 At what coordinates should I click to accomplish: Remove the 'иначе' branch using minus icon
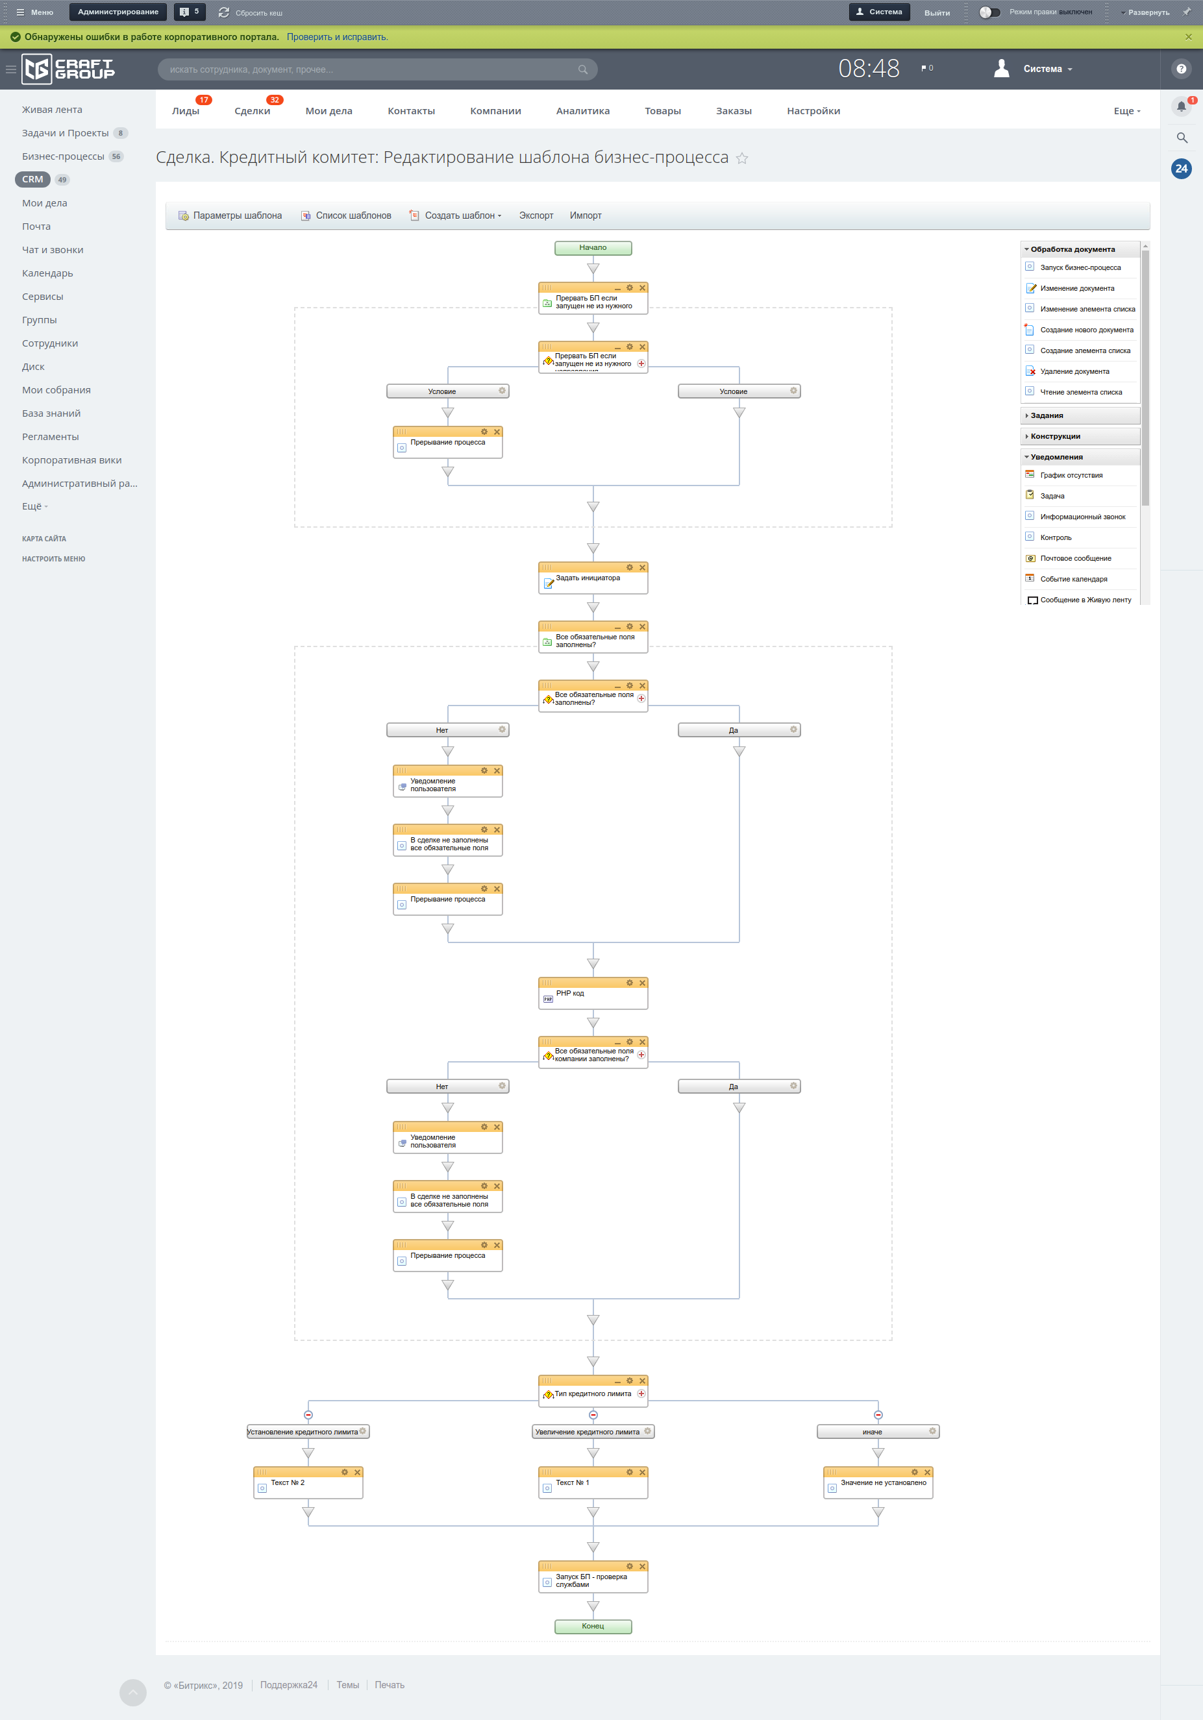click(x=878, y=1415)
